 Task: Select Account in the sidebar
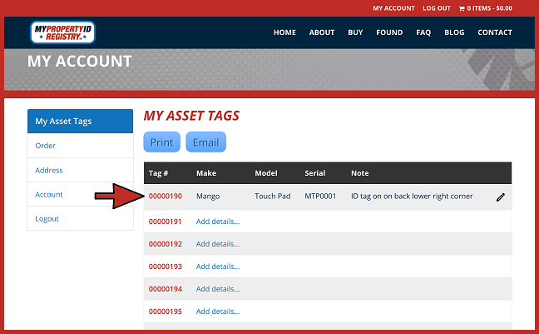pos(48,194)
